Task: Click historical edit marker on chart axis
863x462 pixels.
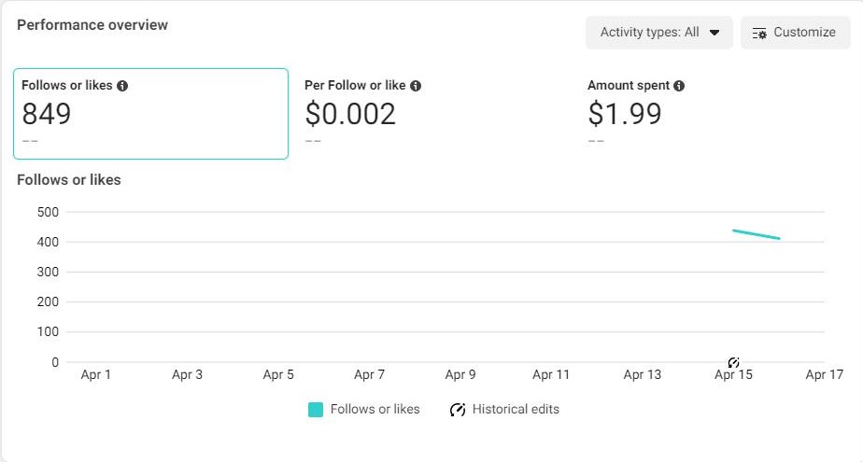Action: [x=733, y=362]
